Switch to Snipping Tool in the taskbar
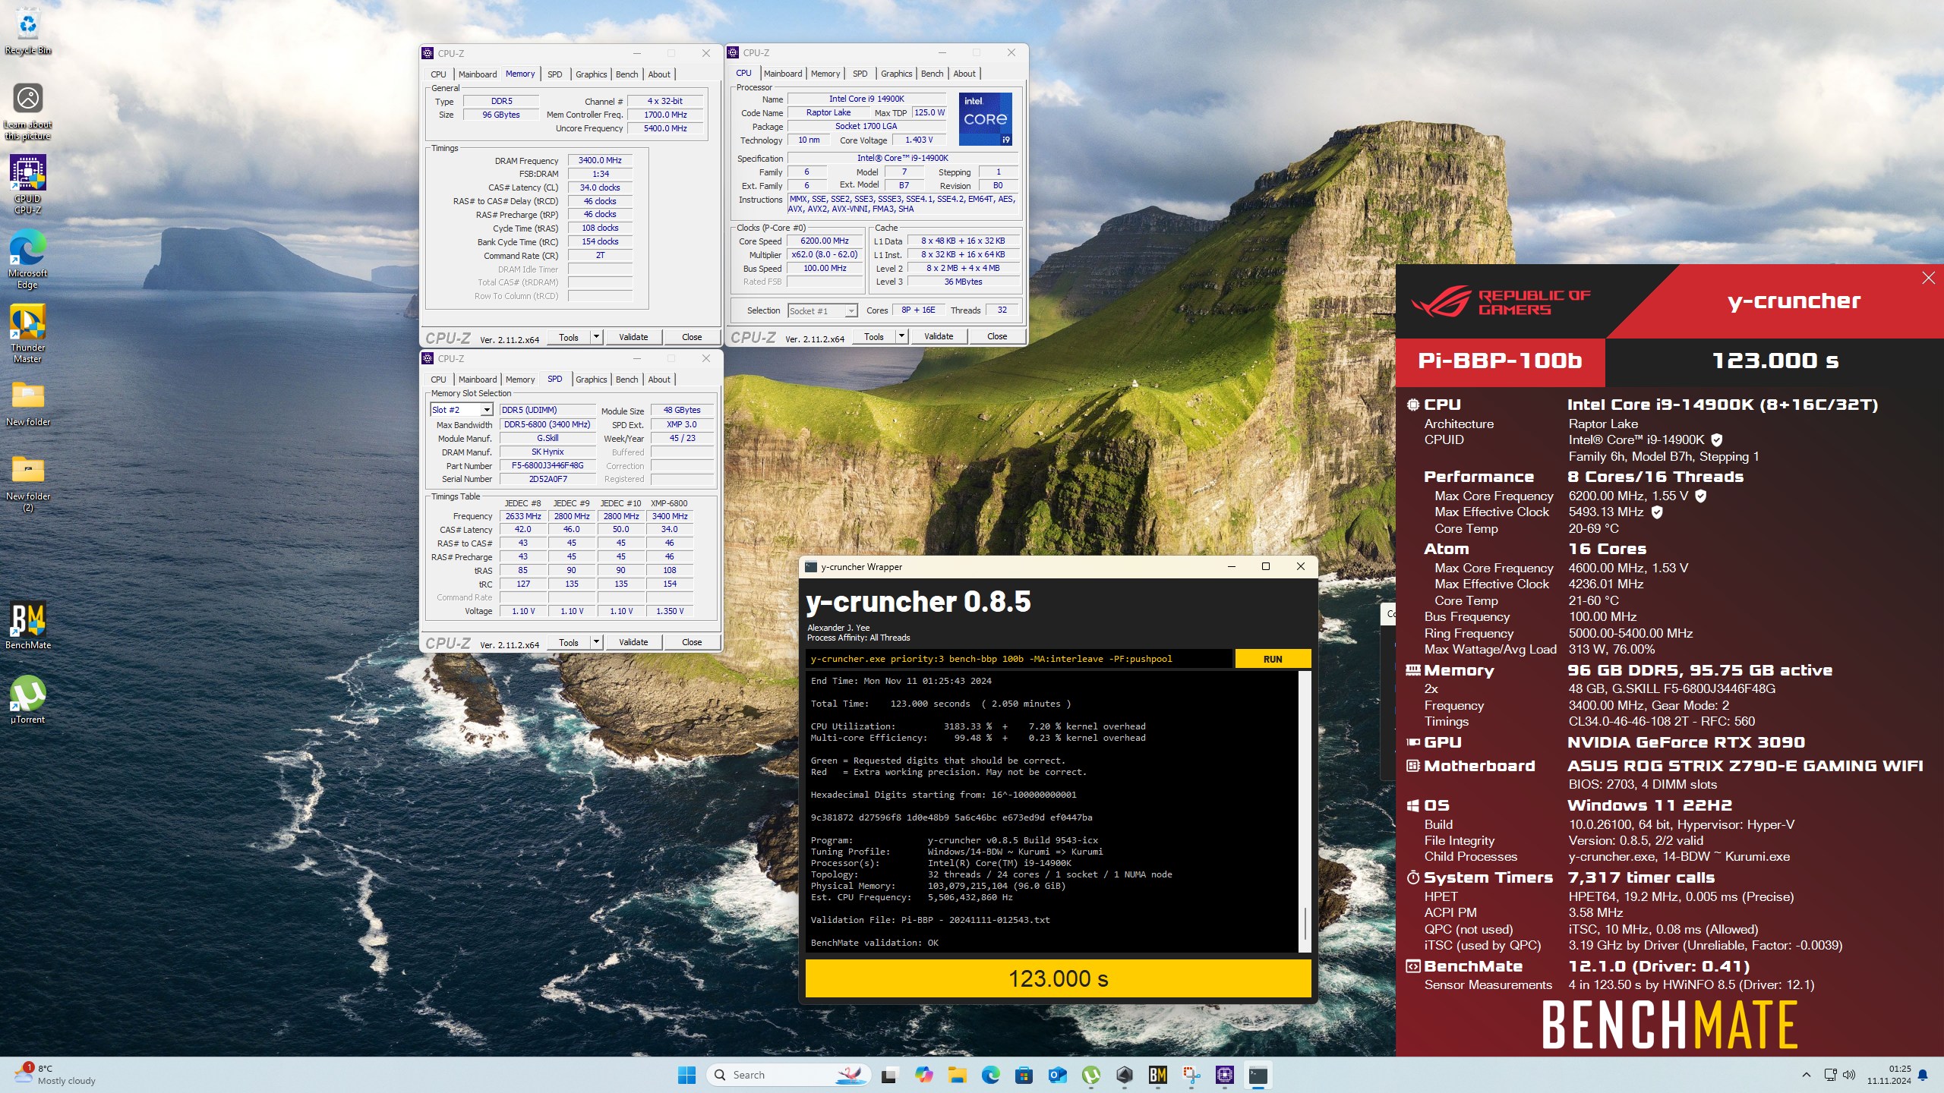Viewport: 1944px width, 1093px height. (1191, 1075)
